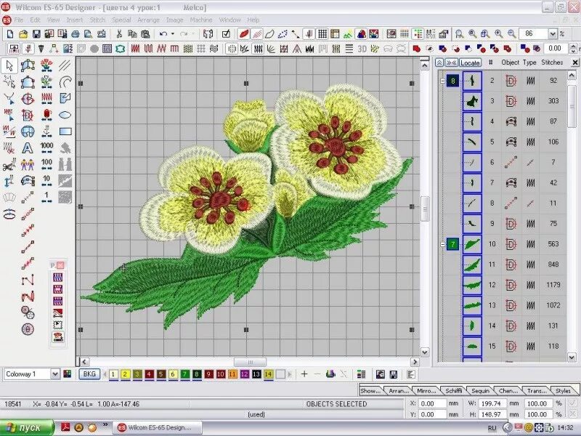Toggle TrueView realistic stitch display
Image resolution: width=581 pixels, height=436 pixels.
click(244, 34)
